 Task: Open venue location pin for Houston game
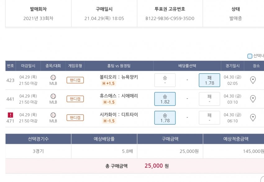click(x=253, y=99)
